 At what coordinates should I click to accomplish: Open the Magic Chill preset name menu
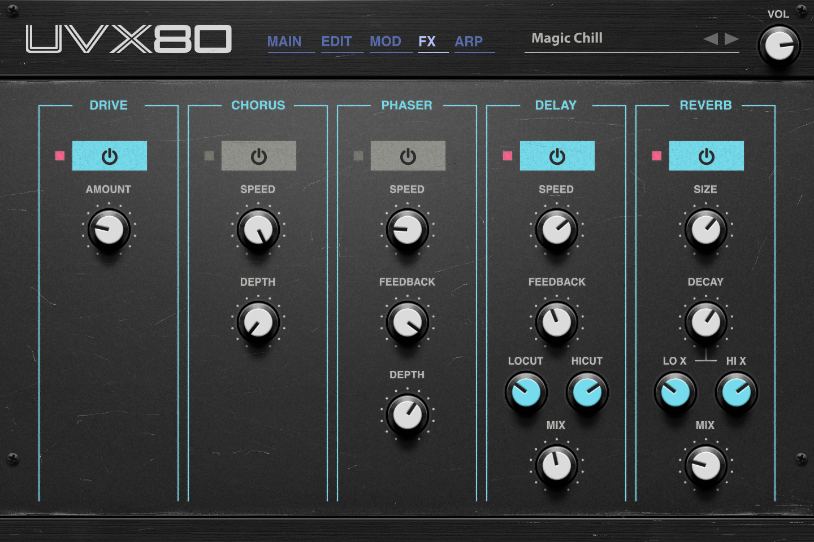pyautogui.click(x=567, y=38)
